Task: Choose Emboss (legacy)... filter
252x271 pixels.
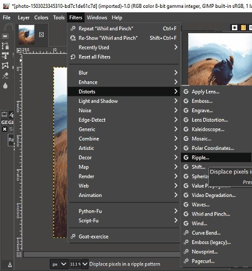Action: [217, 242]
